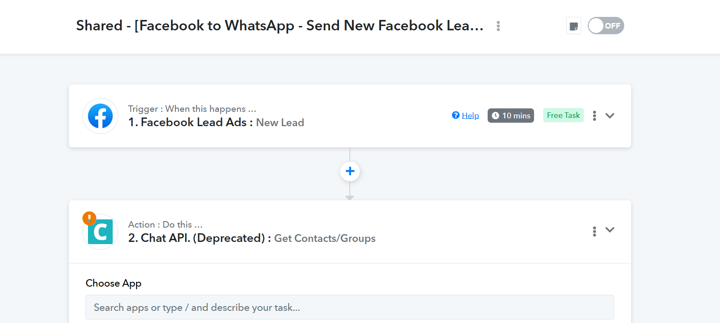The image size is (720, 323).
Task: Open the workflow title three-dot menu
Action: point(498,26)
